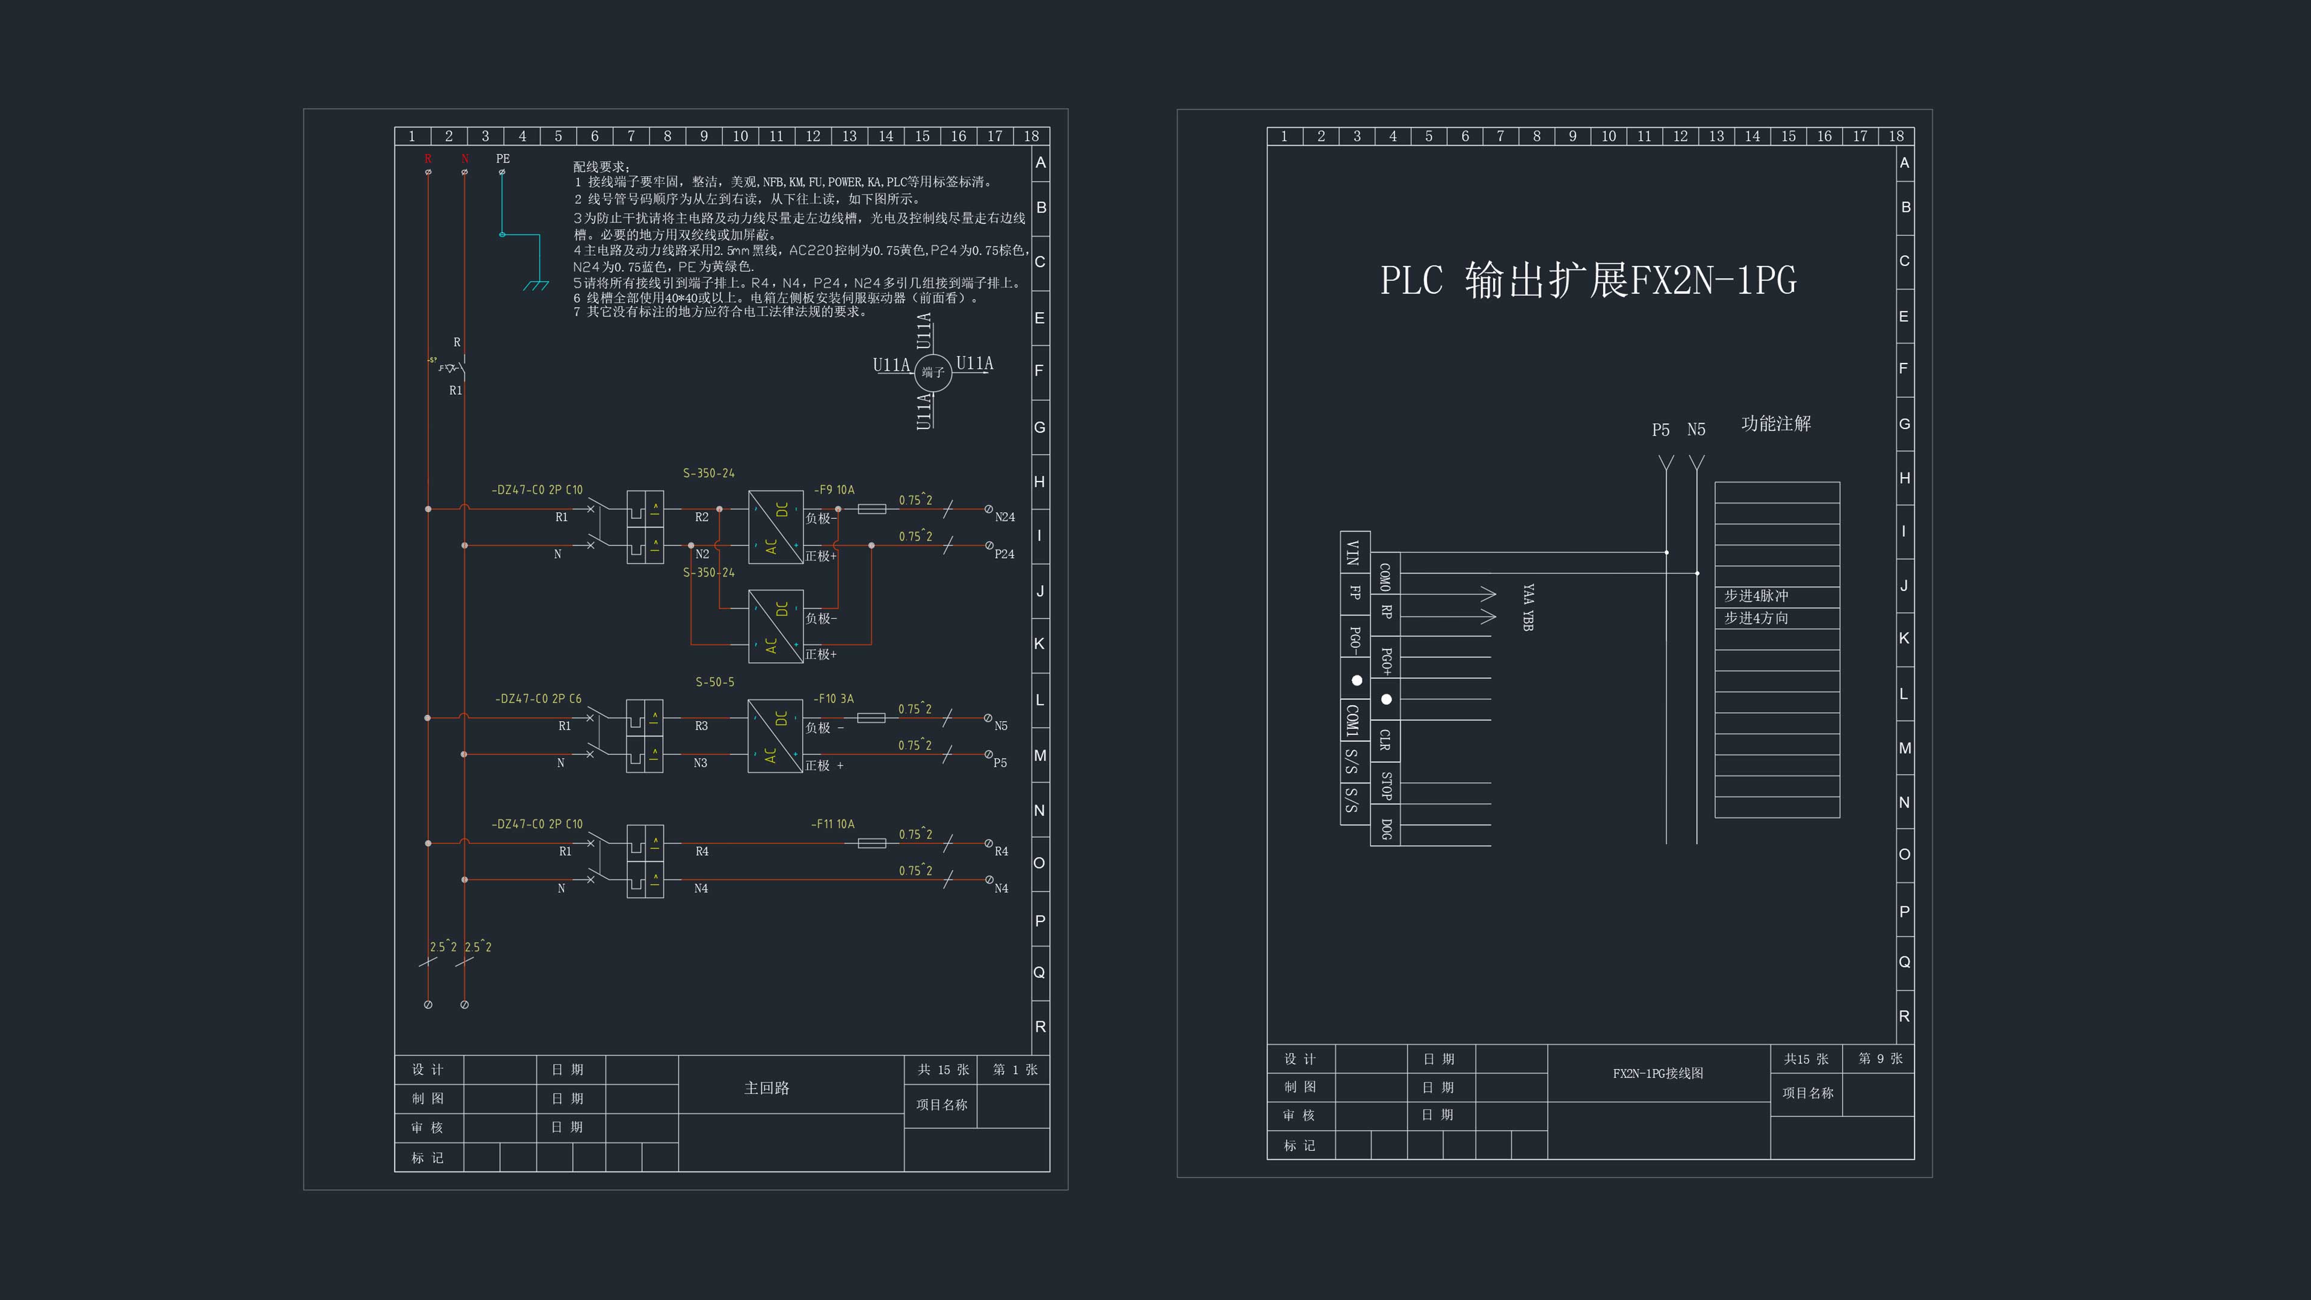Select '第 9 张' sheet number
2311x1300 pixels.
point(1880,1059)
